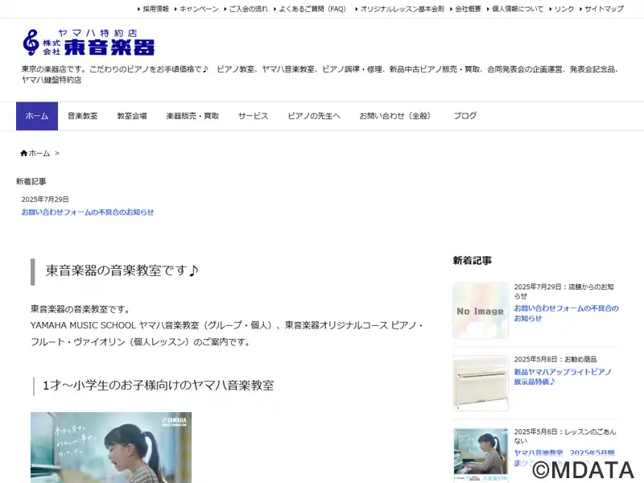
Task: Click heading 東音楽器の音楽教室です♪
Action: 122,270
